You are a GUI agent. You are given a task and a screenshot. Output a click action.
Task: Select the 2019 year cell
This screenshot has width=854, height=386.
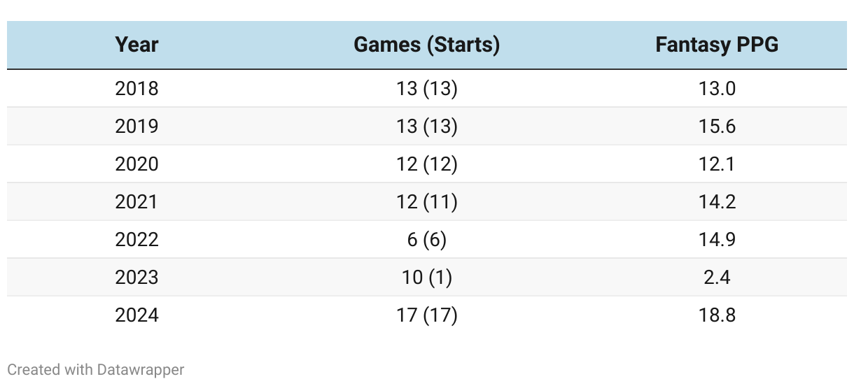[136, 127]
